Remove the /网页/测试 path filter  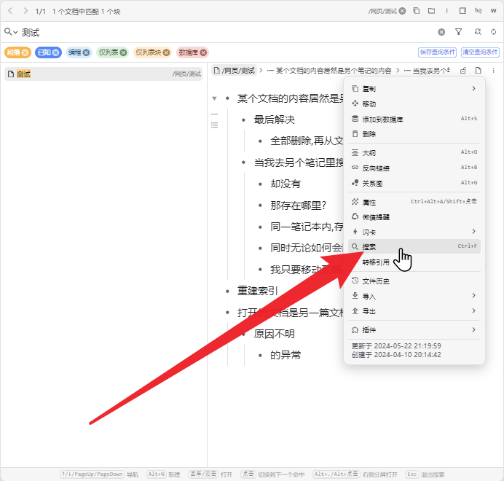(x=402, y=11)
